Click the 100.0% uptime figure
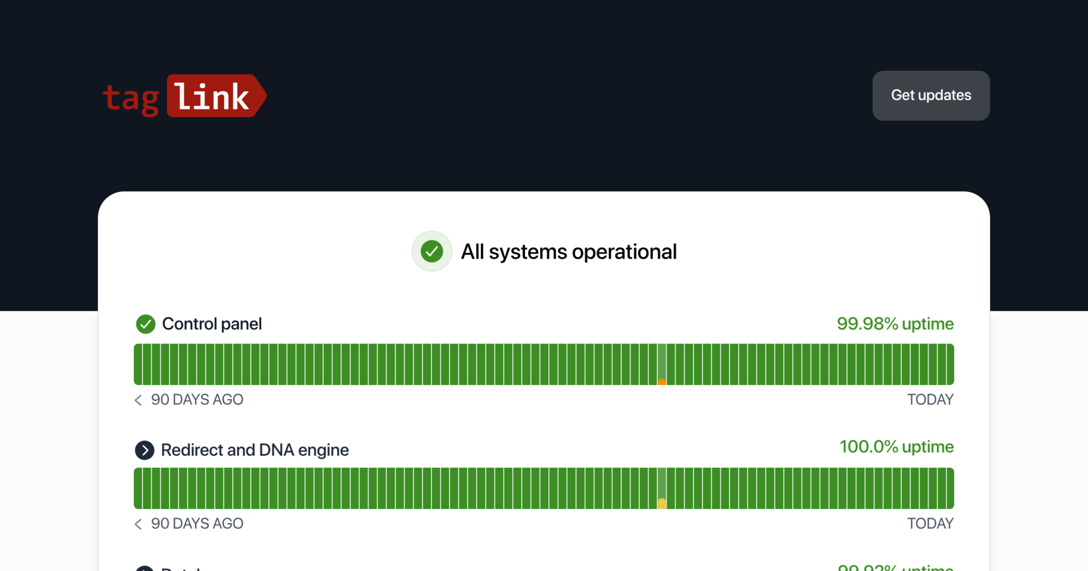The image size is (1088, 571). (896, 447)
